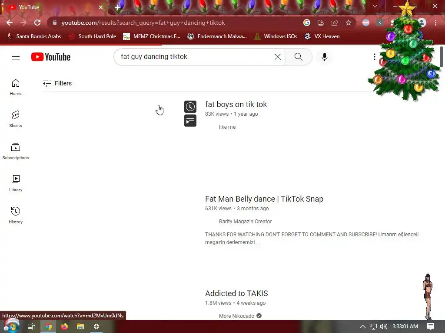Screen dimensions: 445x333
Task: Open the Chrome three-dot menu
Action: pos(435,23)
